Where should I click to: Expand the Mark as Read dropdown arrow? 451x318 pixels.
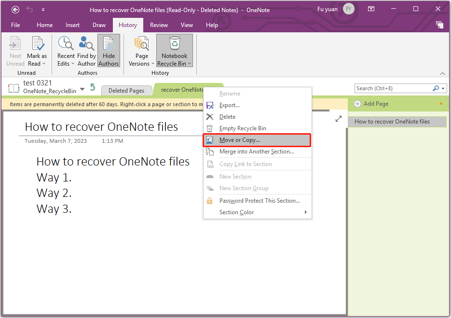(44, 64)
